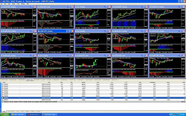Open the Alerts terminal tab

[x=22, y=111]
